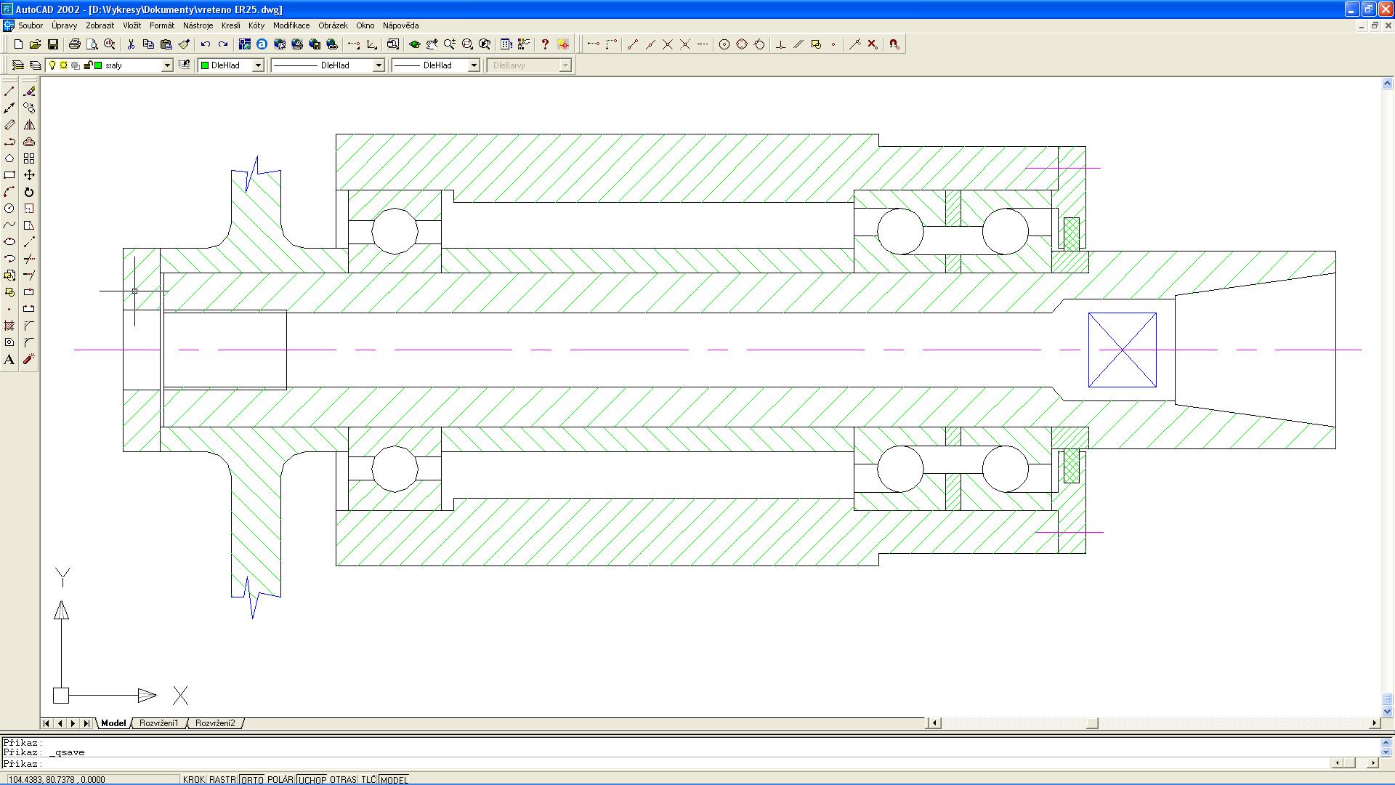Activate the Rotate tool
This screenshot has width=1395, height=785.
tap(29, 193)
